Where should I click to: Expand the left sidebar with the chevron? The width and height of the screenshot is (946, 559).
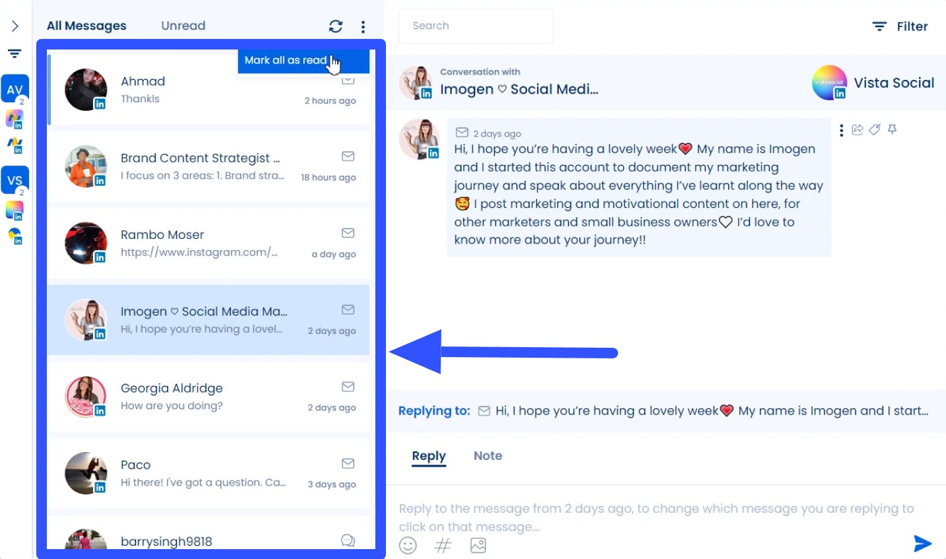point(15,26)
